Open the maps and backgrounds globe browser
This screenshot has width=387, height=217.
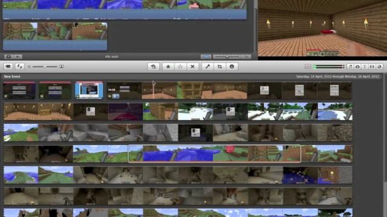pos(380,66)
